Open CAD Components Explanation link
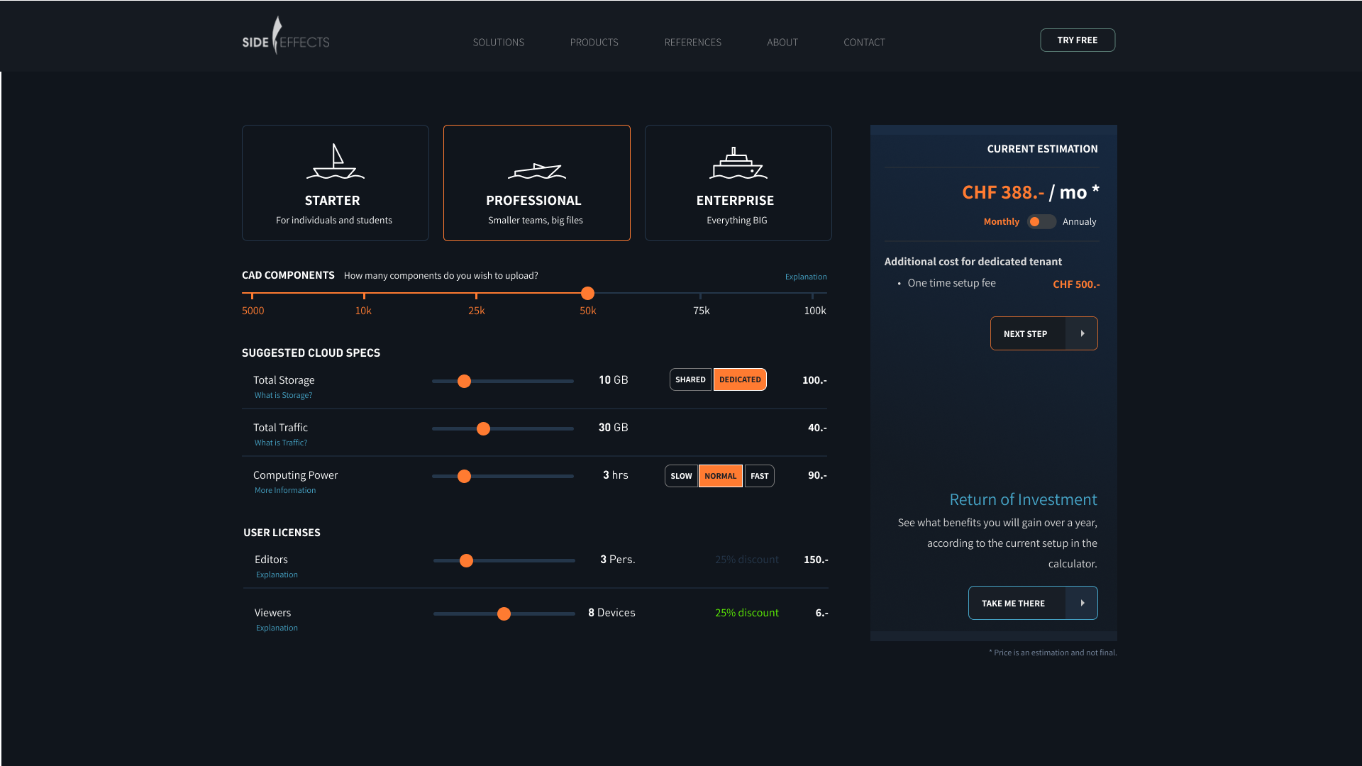This screenshot has width=1362, height=766. point(805,277)
